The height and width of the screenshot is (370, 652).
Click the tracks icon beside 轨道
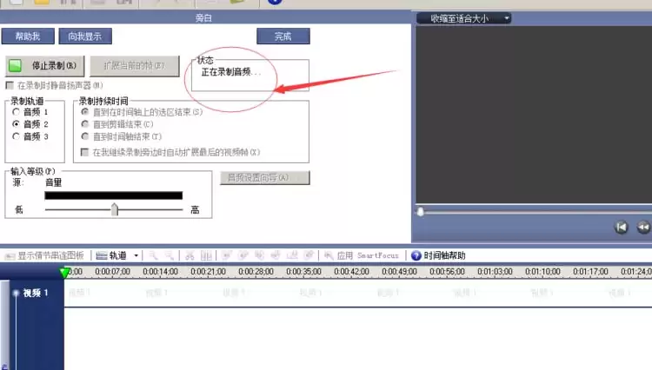(x=102, y=255)
